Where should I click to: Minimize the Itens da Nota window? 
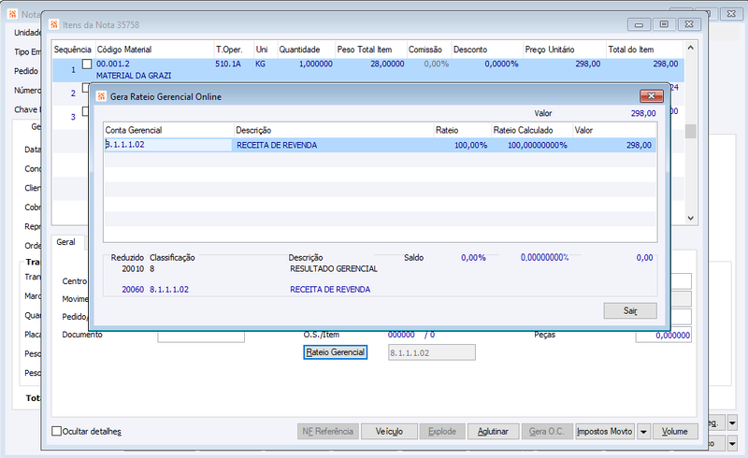639,24
